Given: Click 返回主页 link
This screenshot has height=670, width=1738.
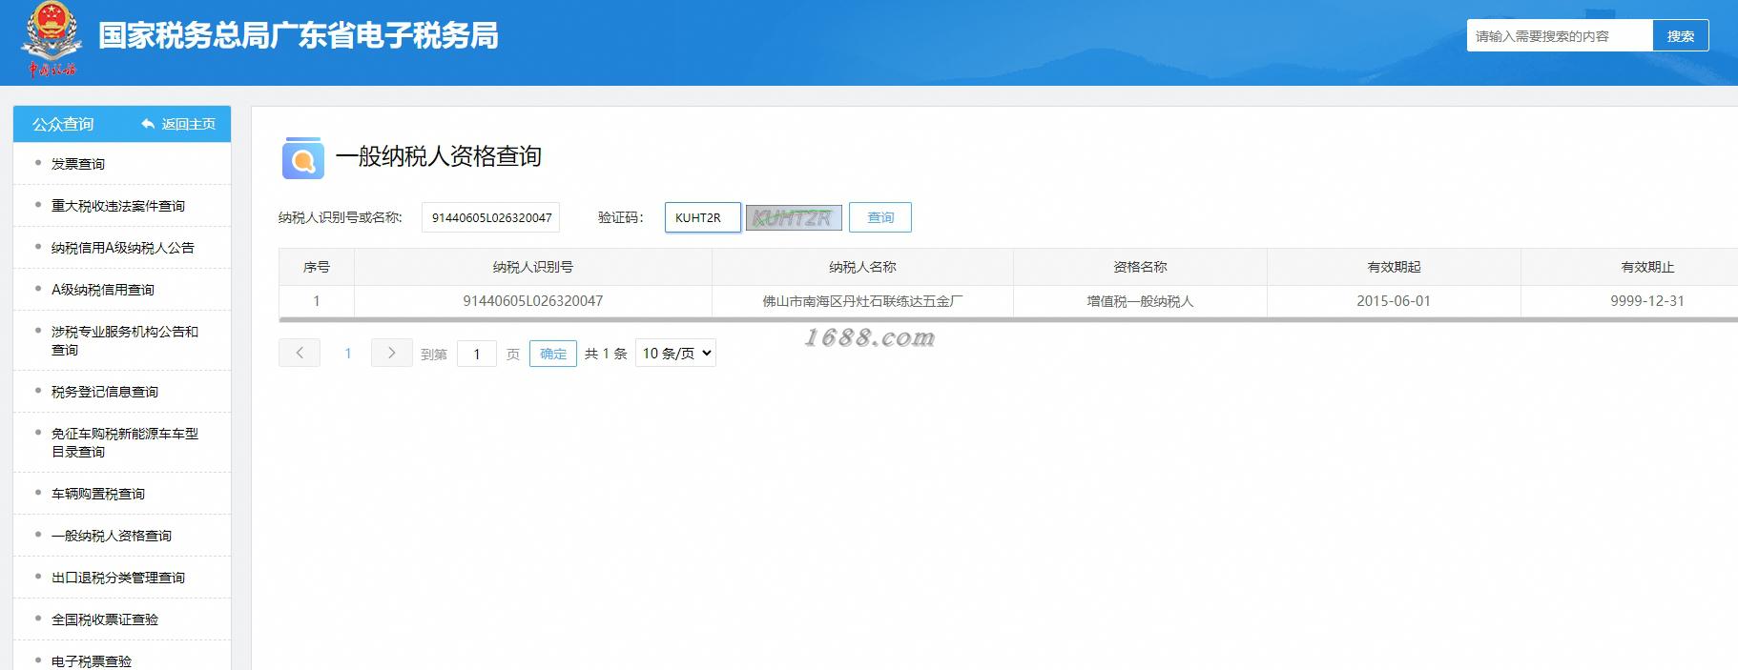Looking at the screenshot, I should [189, 124].
